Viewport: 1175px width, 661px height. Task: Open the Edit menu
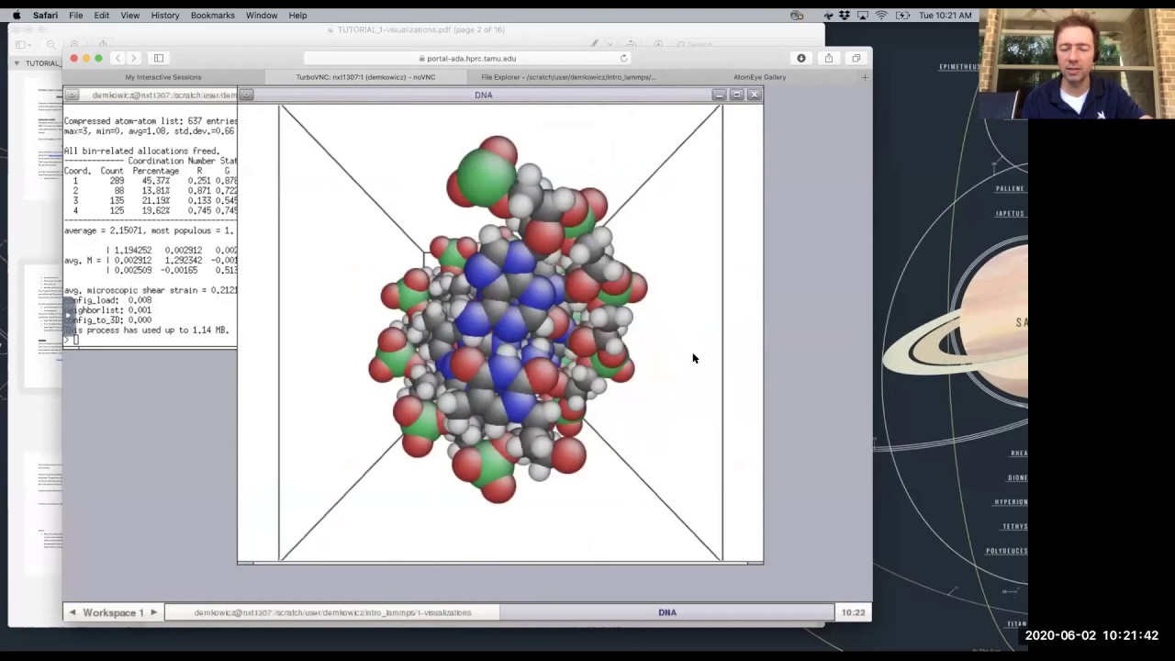[102, 15]
